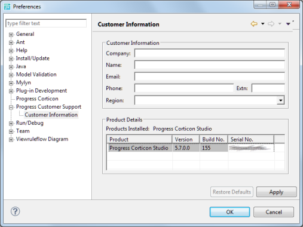Click the Apply button

pos(276,192)
